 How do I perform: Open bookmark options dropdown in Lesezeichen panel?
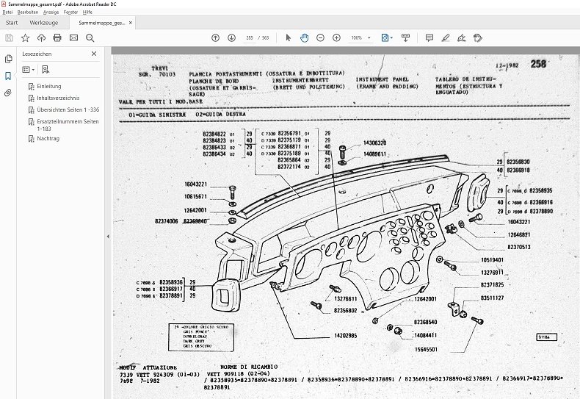(28, 70)
